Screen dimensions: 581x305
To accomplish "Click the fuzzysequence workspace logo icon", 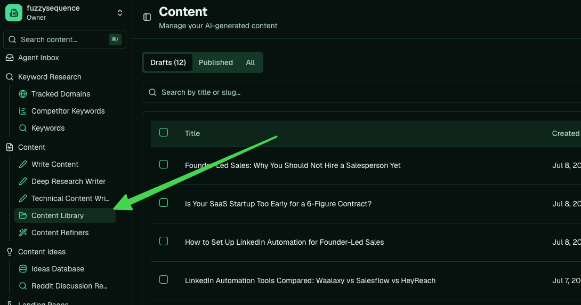I will (x=14, y=13).
